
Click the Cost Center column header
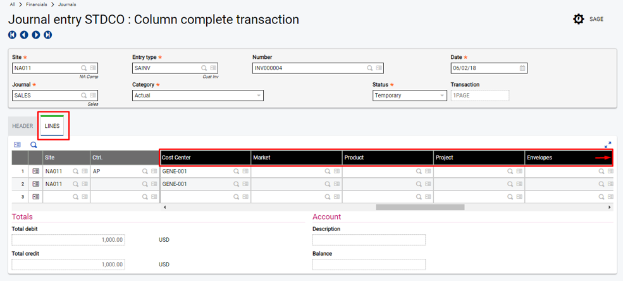[205, 158]
